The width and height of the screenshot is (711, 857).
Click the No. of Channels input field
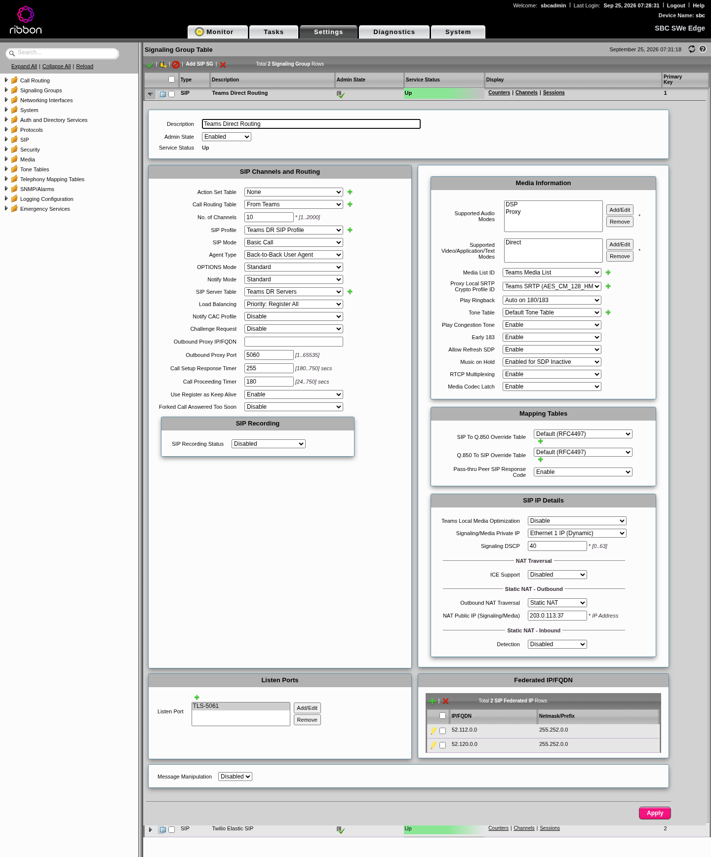[269, 217]
